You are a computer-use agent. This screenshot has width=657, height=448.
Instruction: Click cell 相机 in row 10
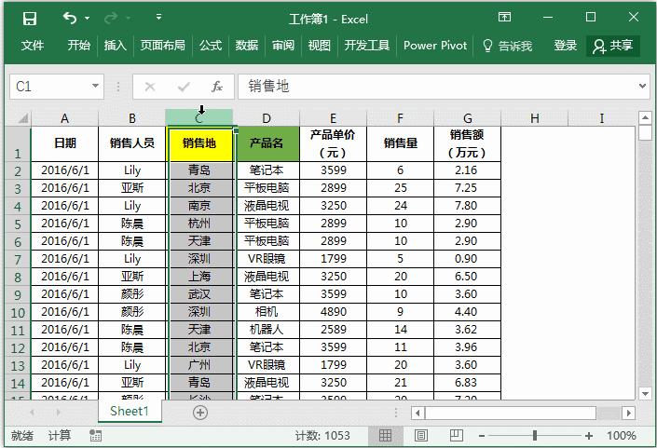point(267,312)
